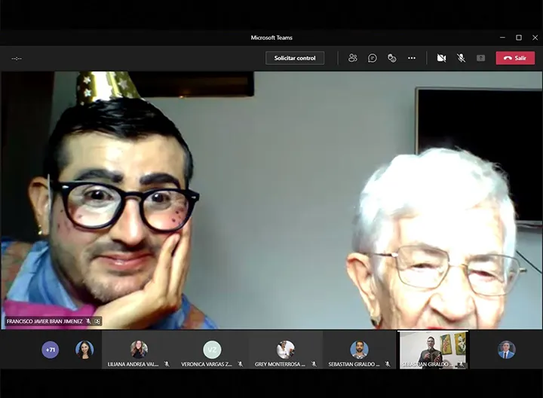This screenshot has width=543, height=398.
Task: Click the woman avatar beside the +71 bubble
Action: [x=84, y=350]
